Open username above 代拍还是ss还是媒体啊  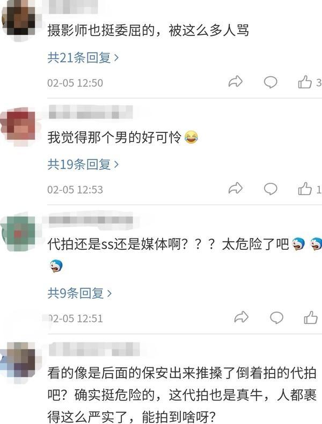coord(91,220)
